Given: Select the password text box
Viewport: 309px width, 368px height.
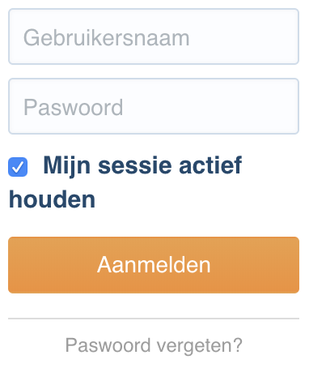Looking at the screenshot, I should click(154, 106).
